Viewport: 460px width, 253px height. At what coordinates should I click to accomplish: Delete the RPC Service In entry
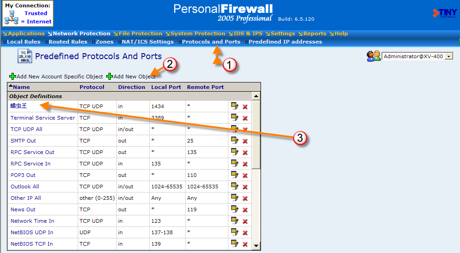(245, 164)
